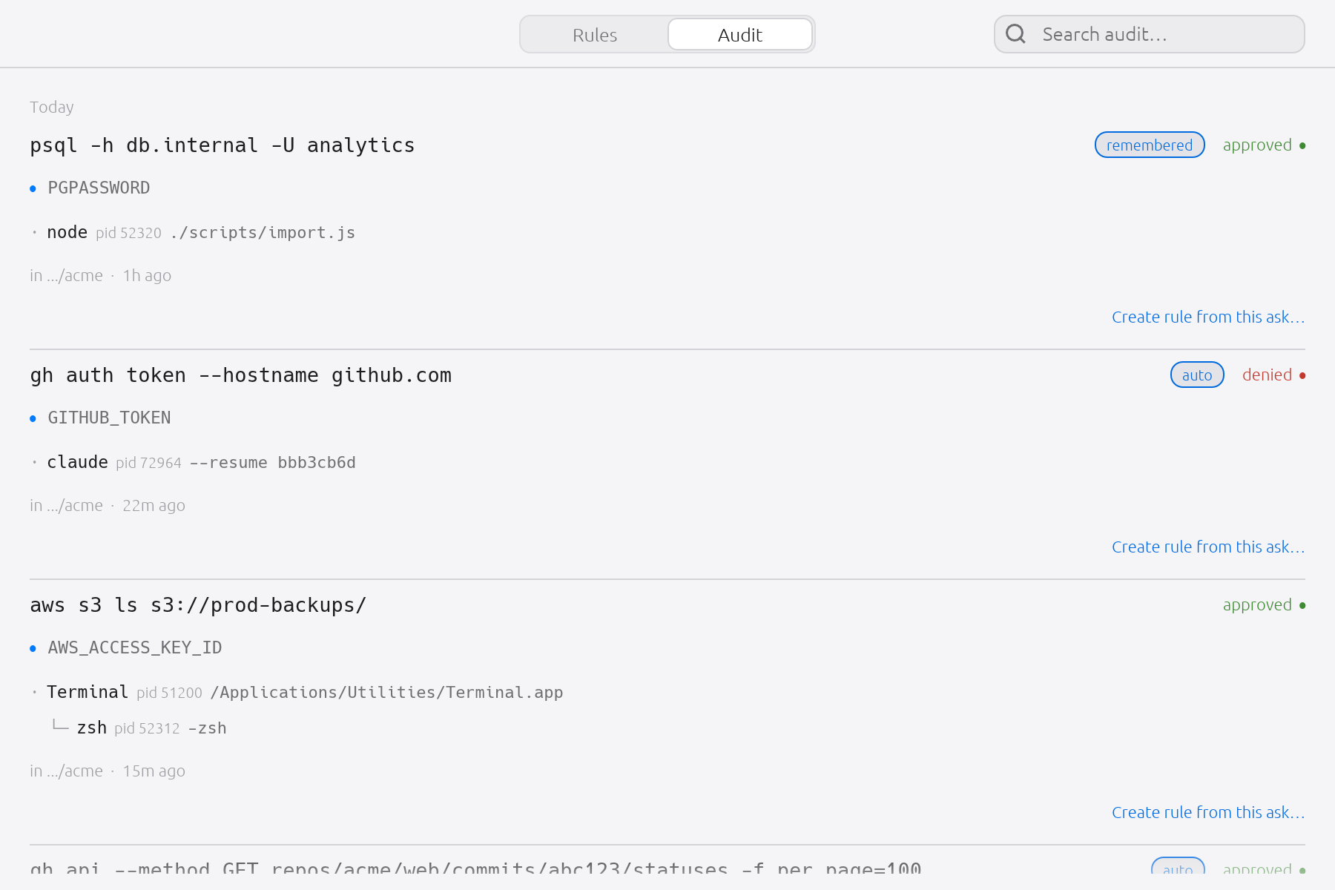This screenshot has width=1335, height=890.
Task: Click aws s3 ls s3://prod-backups/ command
Action: point(198,605)
